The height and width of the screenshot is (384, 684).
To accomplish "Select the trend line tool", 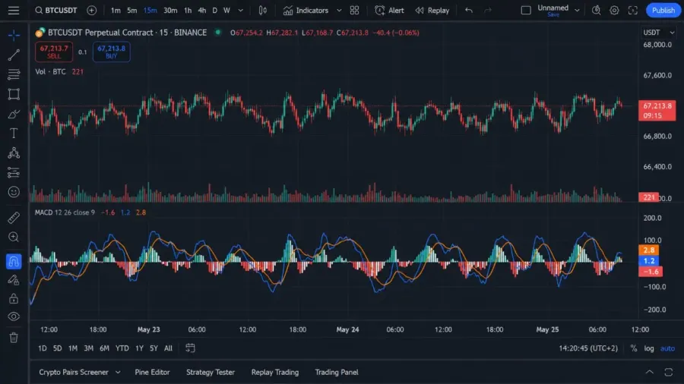I will click(x=14, y=55).
